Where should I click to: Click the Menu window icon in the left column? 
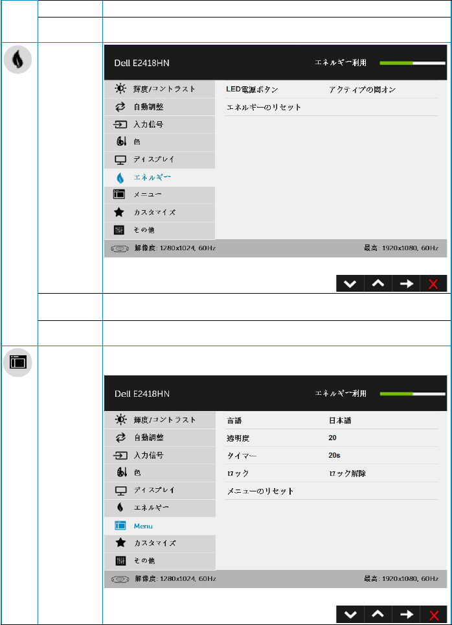(x=17, y=362)
